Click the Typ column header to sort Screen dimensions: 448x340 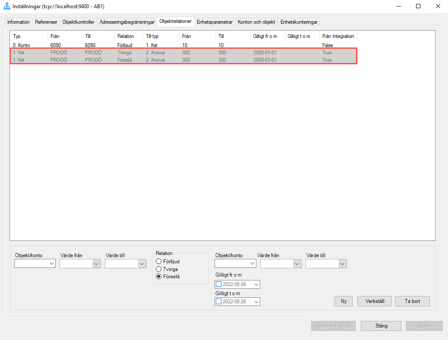coord(16,36)
